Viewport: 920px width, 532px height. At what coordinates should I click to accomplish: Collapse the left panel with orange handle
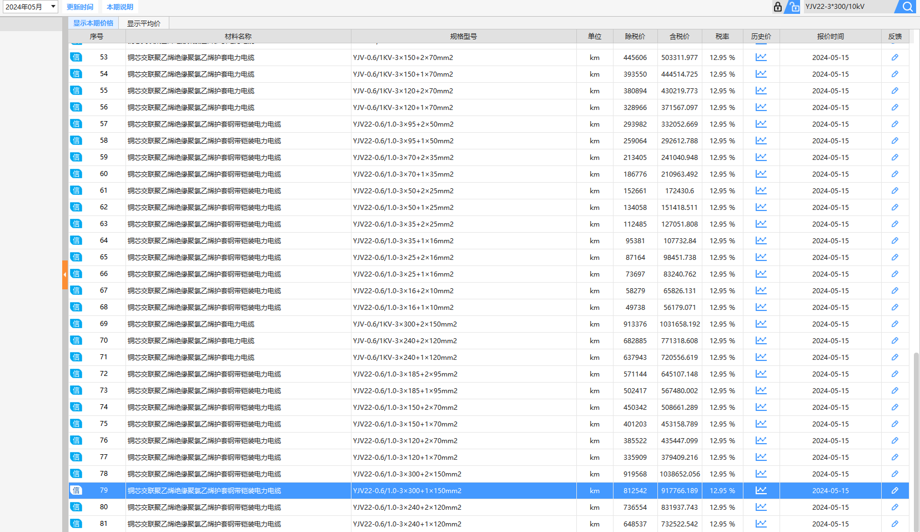click(65, 274)
